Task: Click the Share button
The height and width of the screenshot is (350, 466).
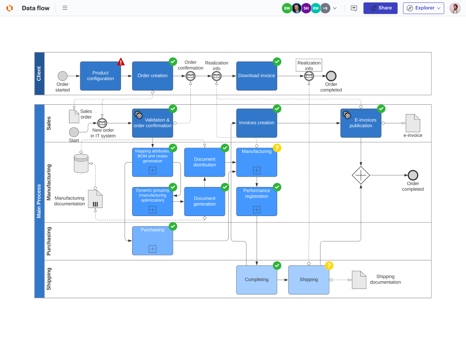Action: click(380, 8)
